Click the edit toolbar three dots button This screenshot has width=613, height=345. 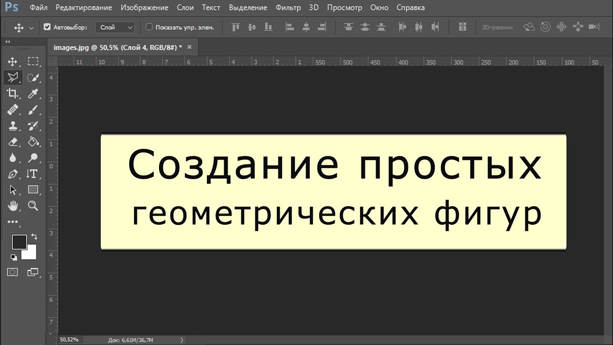tap(12, 222)
